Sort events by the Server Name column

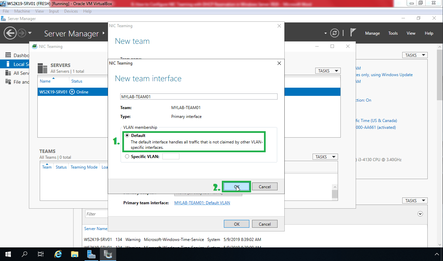[x=96, y=229]
